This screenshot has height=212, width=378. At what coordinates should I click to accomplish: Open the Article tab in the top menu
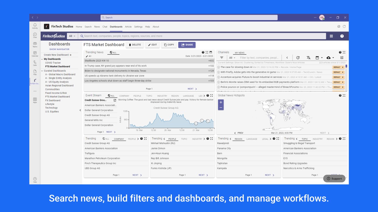[128, 27]
